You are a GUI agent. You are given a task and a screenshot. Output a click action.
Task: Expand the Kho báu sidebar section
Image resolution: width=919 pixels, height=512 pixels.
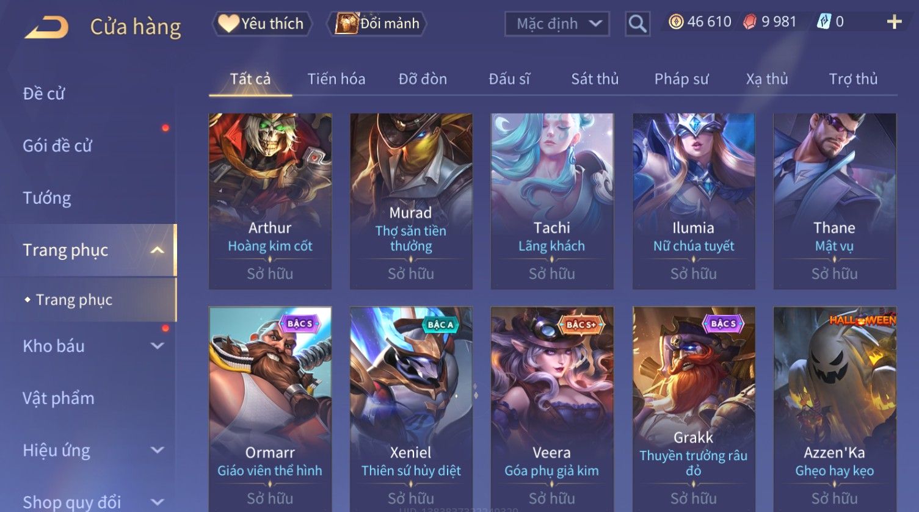click(157, 346)
